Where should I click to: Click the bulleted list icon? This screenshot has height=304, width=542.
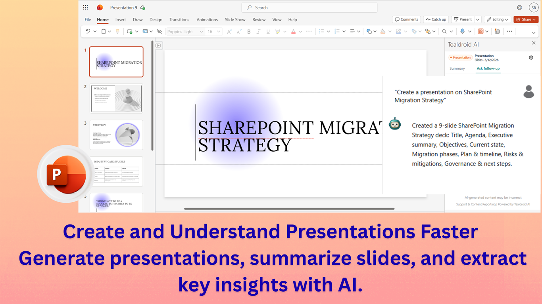coord(322,31)
